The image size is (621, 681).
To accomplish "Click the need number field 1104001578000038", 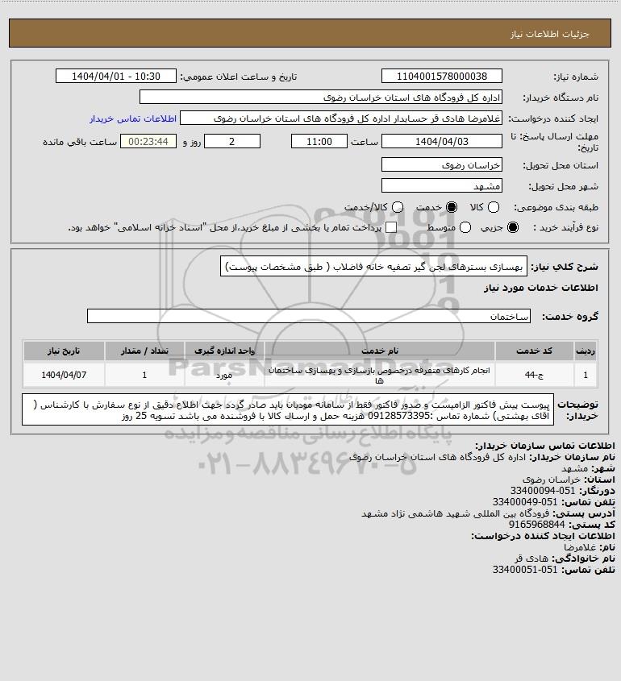I will point(441,76).
